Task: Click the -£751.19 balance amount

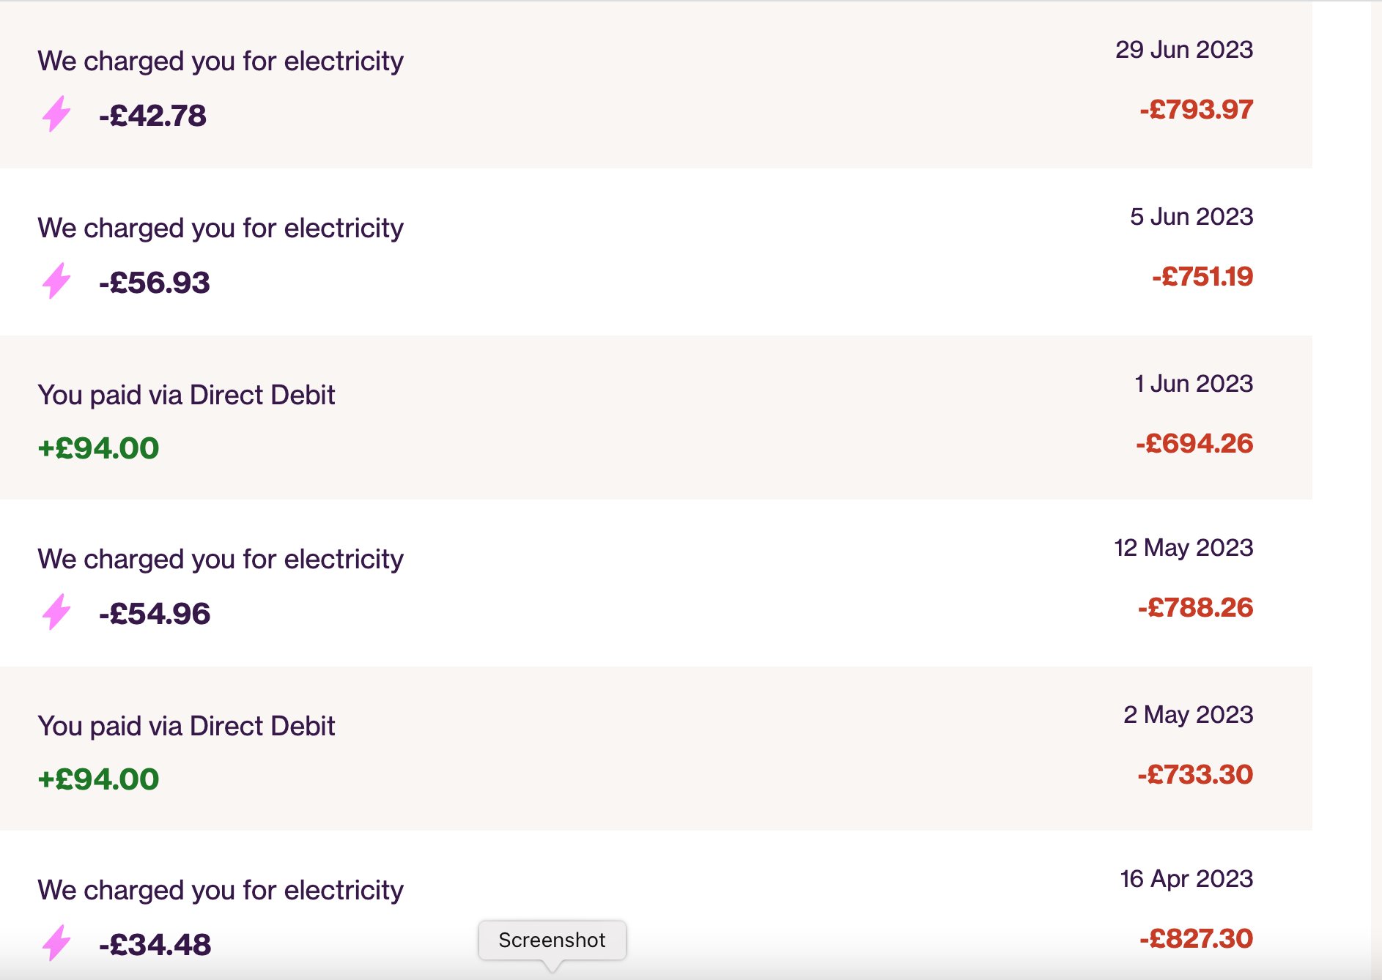Action: [1202, 277]
